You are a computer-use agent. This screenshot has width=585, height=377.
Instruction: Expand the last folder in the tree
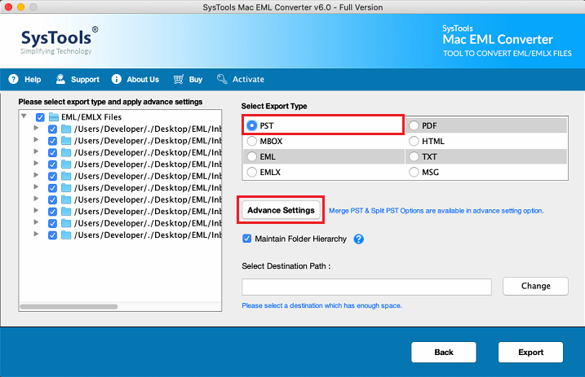(x=35, y=235)
